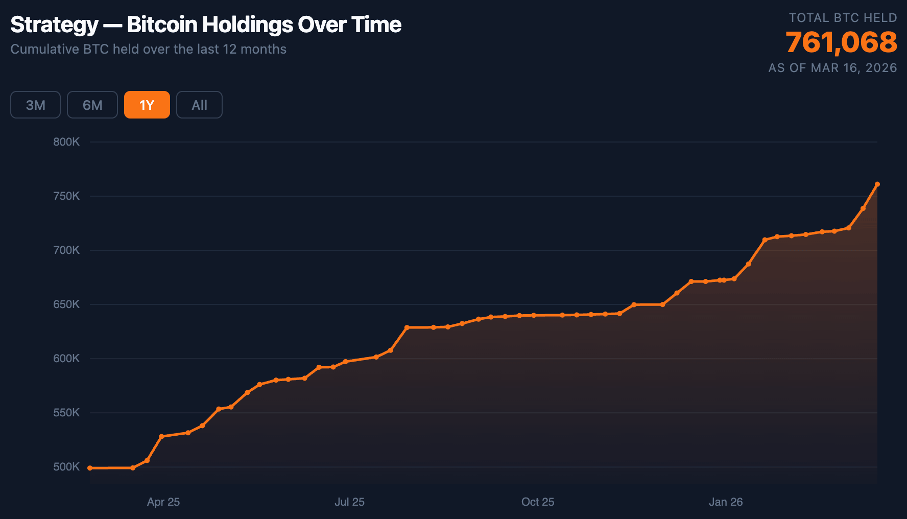Click the 500K y-axis label
This screenshot has height=519, width=907.
[66, 467]
